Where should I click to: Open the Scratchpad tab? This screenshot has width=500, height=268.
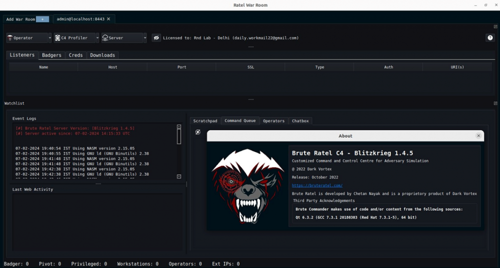(x=205, y=121)
